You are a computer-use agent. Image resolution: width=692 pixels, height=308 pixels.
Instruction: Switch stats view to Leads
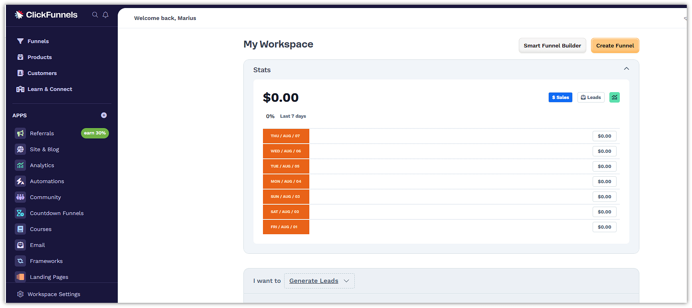pyautogui.click(x=591, y=97)
